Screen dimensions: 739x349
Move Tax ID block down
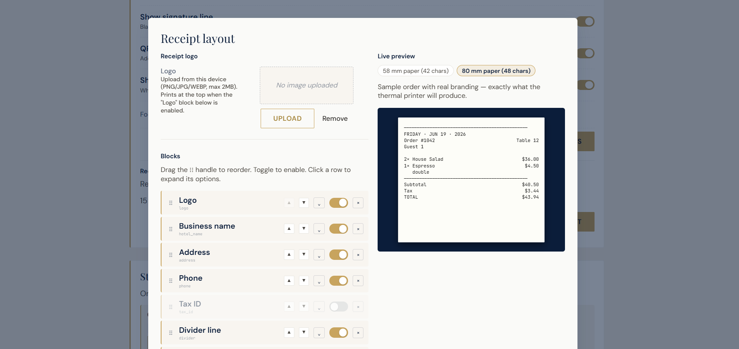pyautogui.click(x=304, y=307)
